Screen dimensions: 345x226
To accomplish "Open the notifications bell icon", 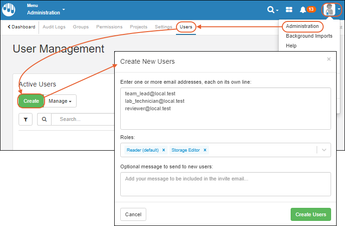I will (x=303, y=10).
